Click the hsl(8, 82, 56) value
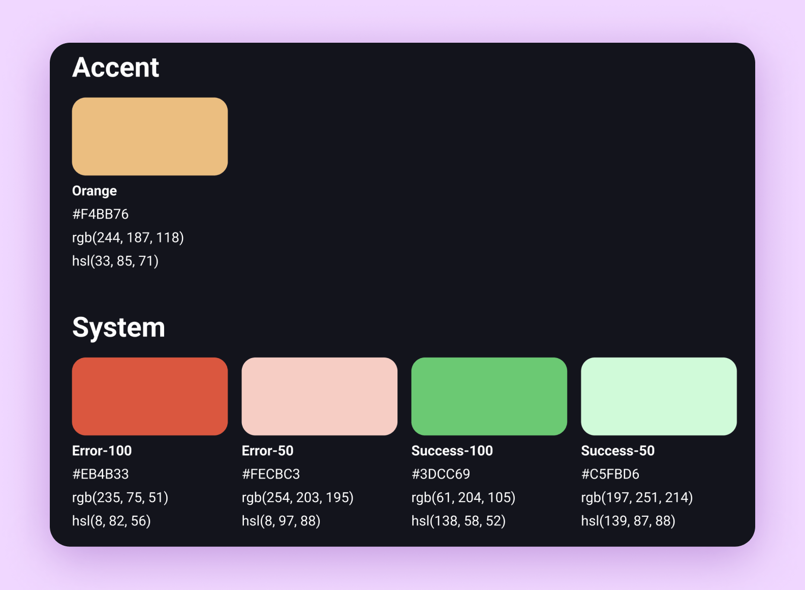The height and width of the screenshot is (590, 805). point(111,521)
